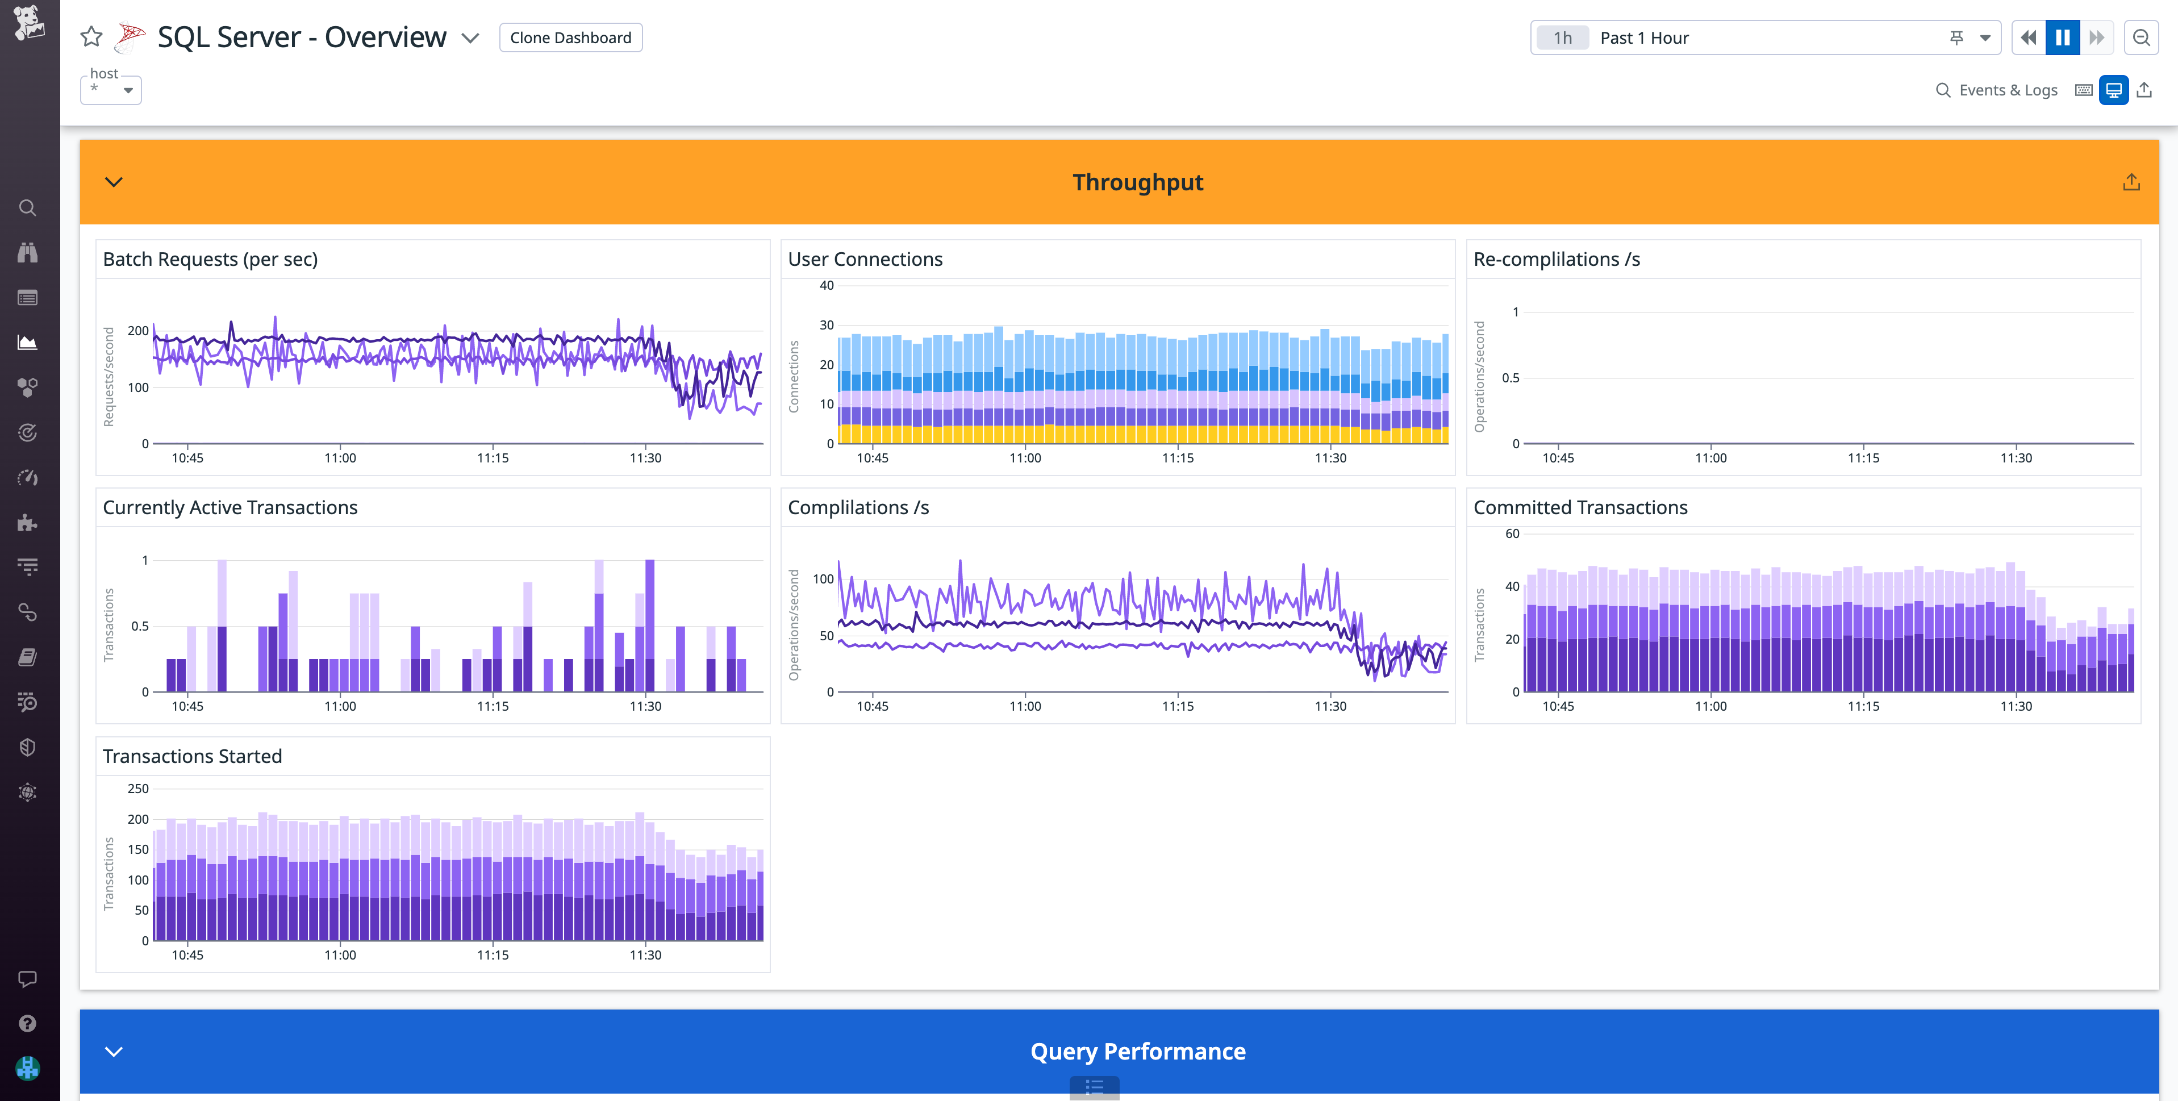This screenshot has height=1101, width=2178.
Task: Open the host filter dropdown
Action: [111, 90]
